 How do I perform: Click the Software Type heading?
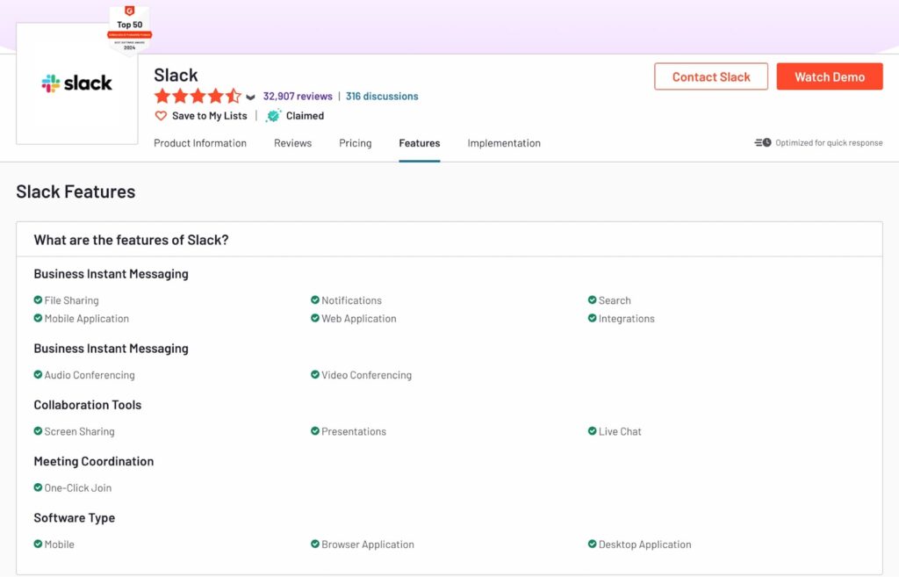pyautogui.click(x=75, y=518)
